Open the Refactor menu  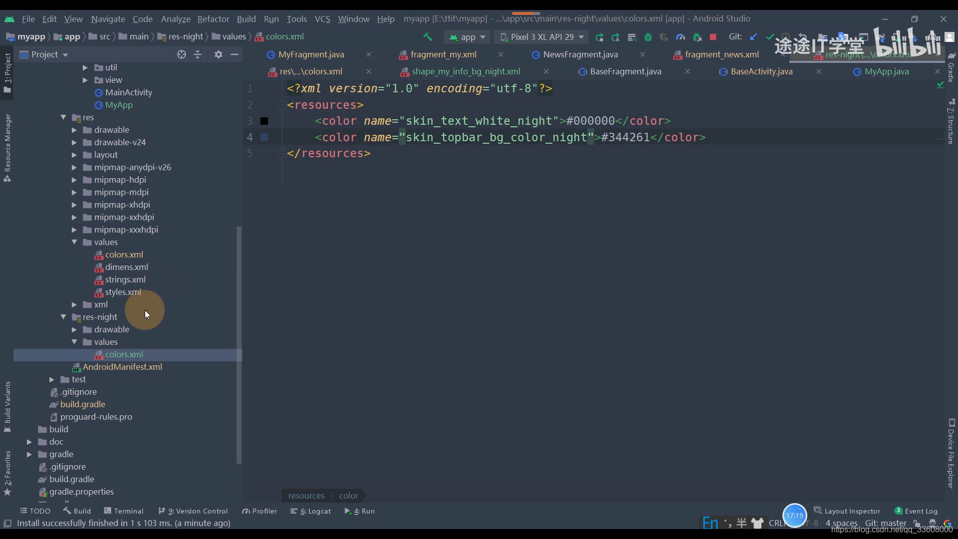coord(213,19)
